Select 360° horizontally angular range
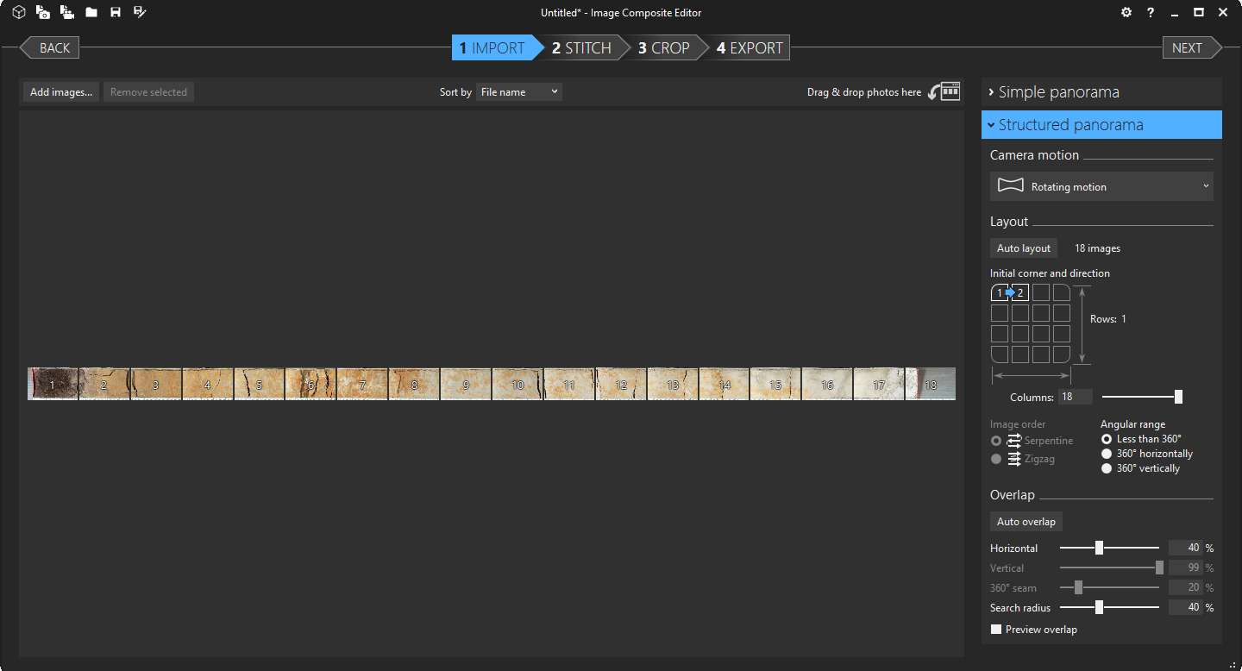 click(x=1107, y=454)
